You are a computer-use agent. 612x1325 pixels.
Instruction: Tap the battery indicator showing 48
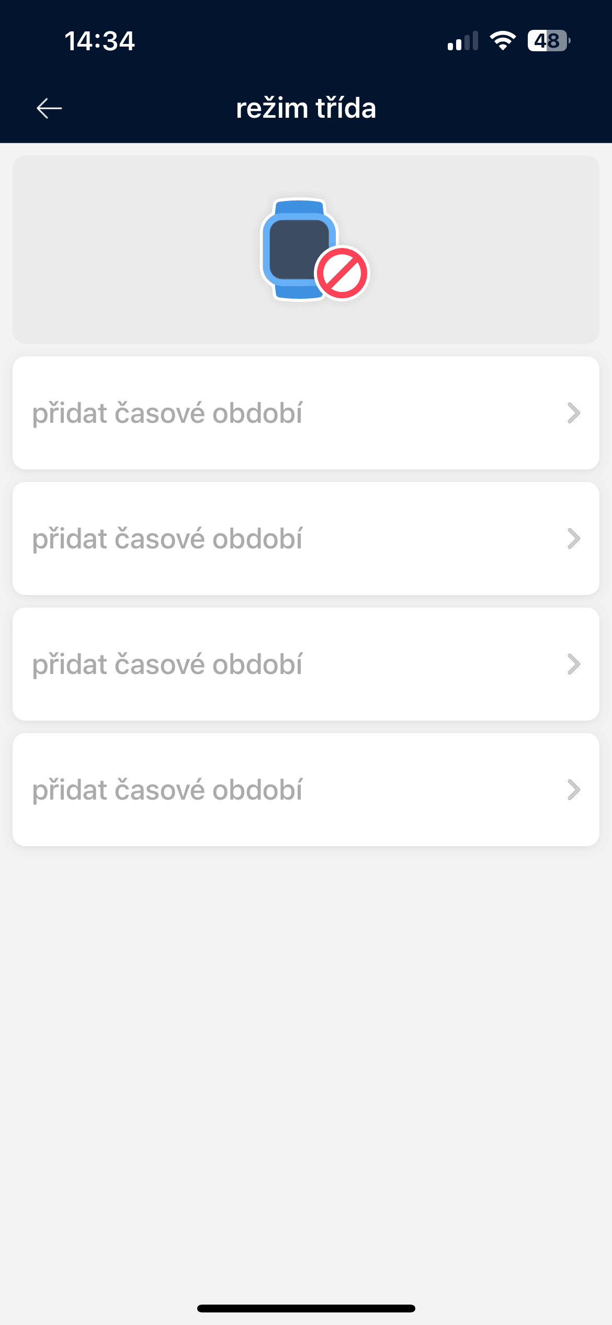548,40
